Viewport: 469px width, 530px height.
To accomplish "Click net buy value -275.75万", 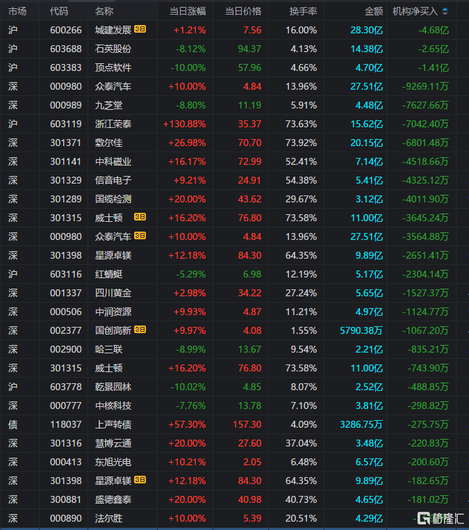I will click(428, 424).
